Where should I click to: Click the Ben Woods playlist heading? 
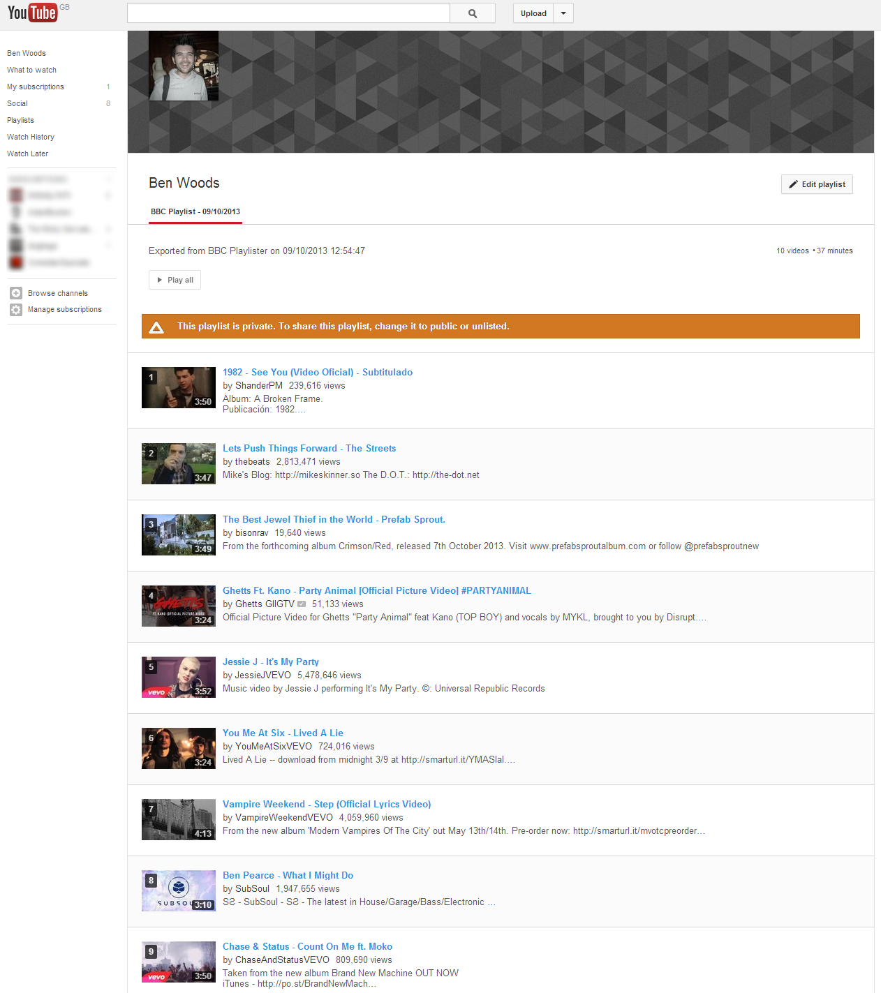[184, 183]
